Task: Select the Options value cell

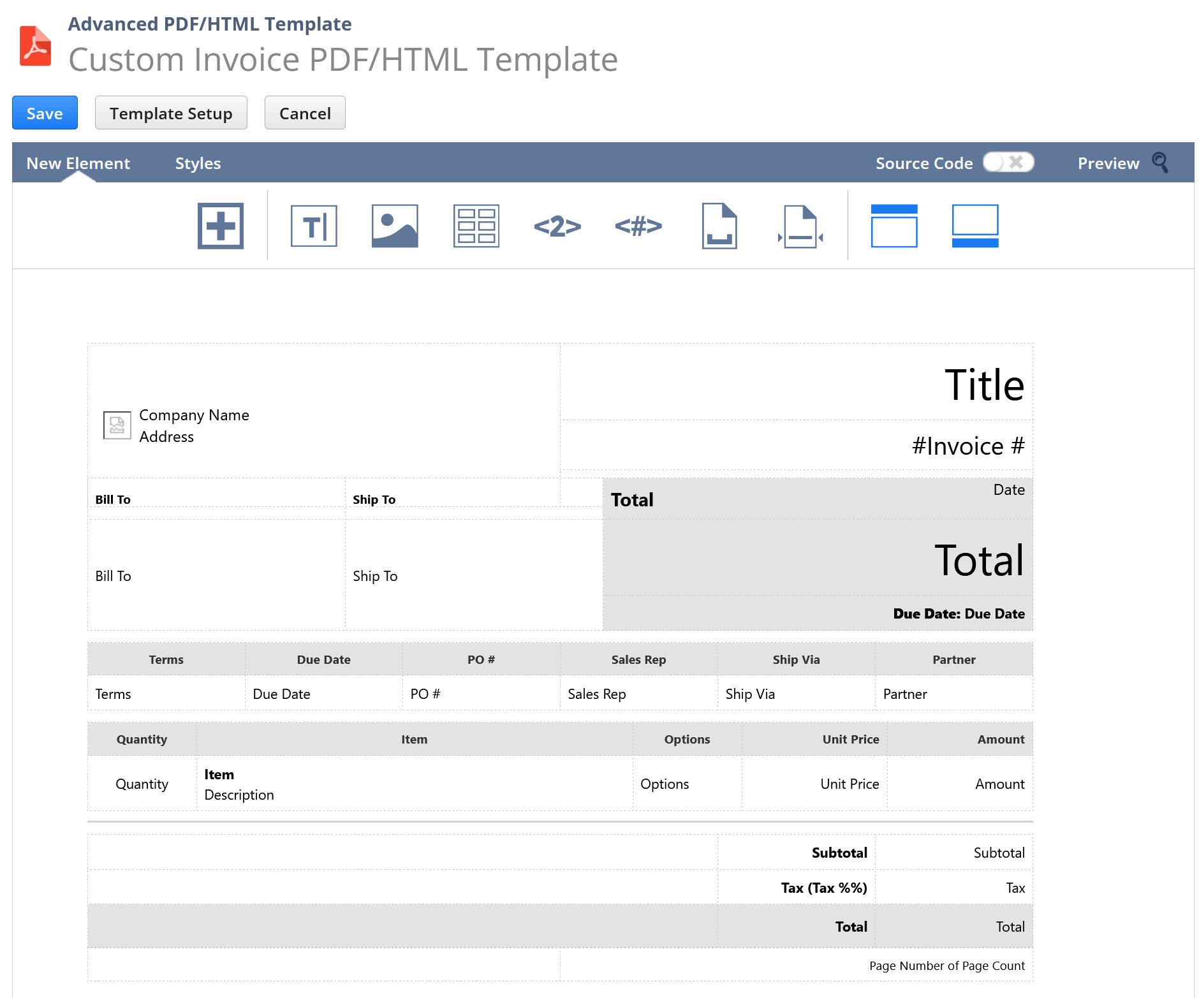Action: (x=688, y=784)
